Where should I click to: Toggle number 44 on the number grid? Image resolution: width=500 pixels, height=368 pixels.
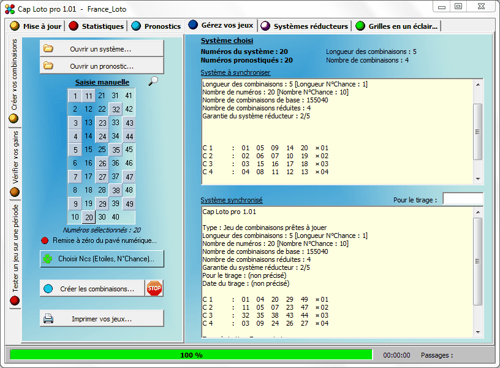[x=129, y=136]
